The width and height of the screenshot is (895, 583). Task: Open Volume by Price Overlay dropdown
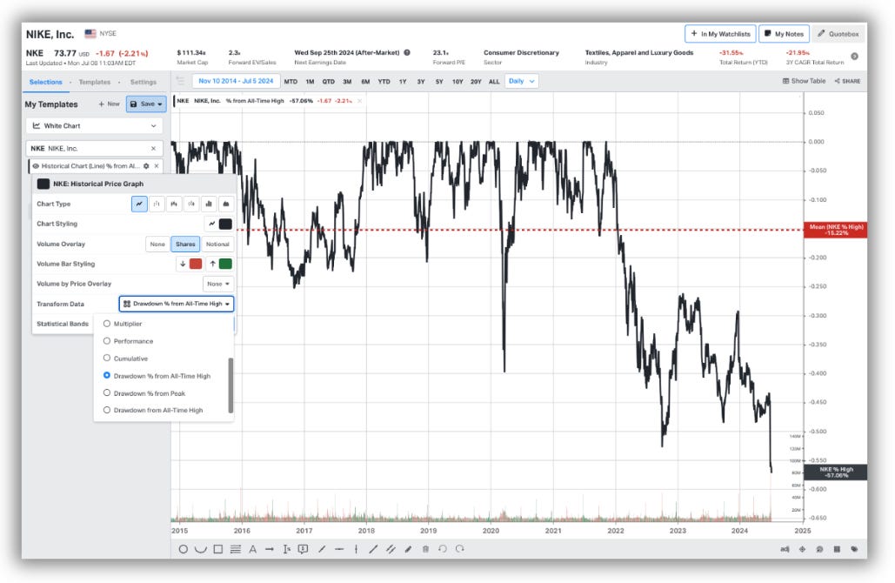tap(218, 284)
